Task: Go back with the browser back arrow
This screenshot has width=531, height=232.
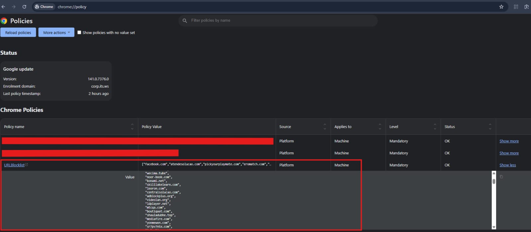Action: (x=3, y=7)
